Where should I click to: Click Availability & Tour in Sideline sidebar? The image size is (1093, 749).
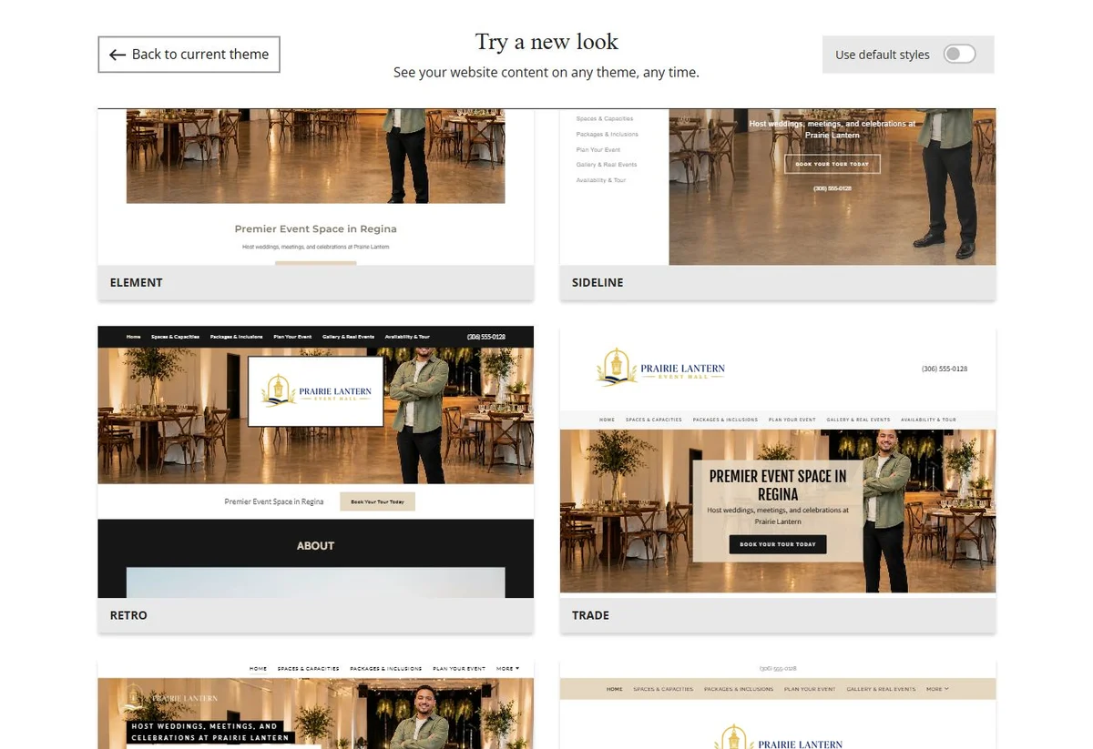600,180
